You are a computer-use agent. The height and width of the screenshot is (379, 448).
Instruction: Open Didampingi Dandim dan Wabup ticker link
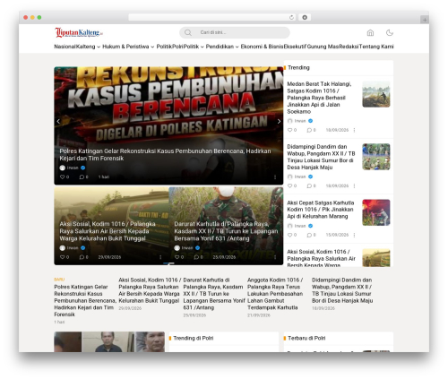pos(342,290)
